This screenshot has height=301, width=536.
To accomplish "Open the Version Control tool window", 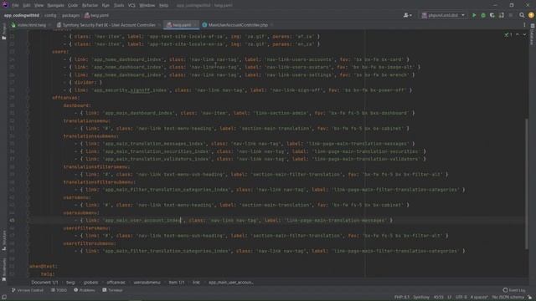I will 28,290.
